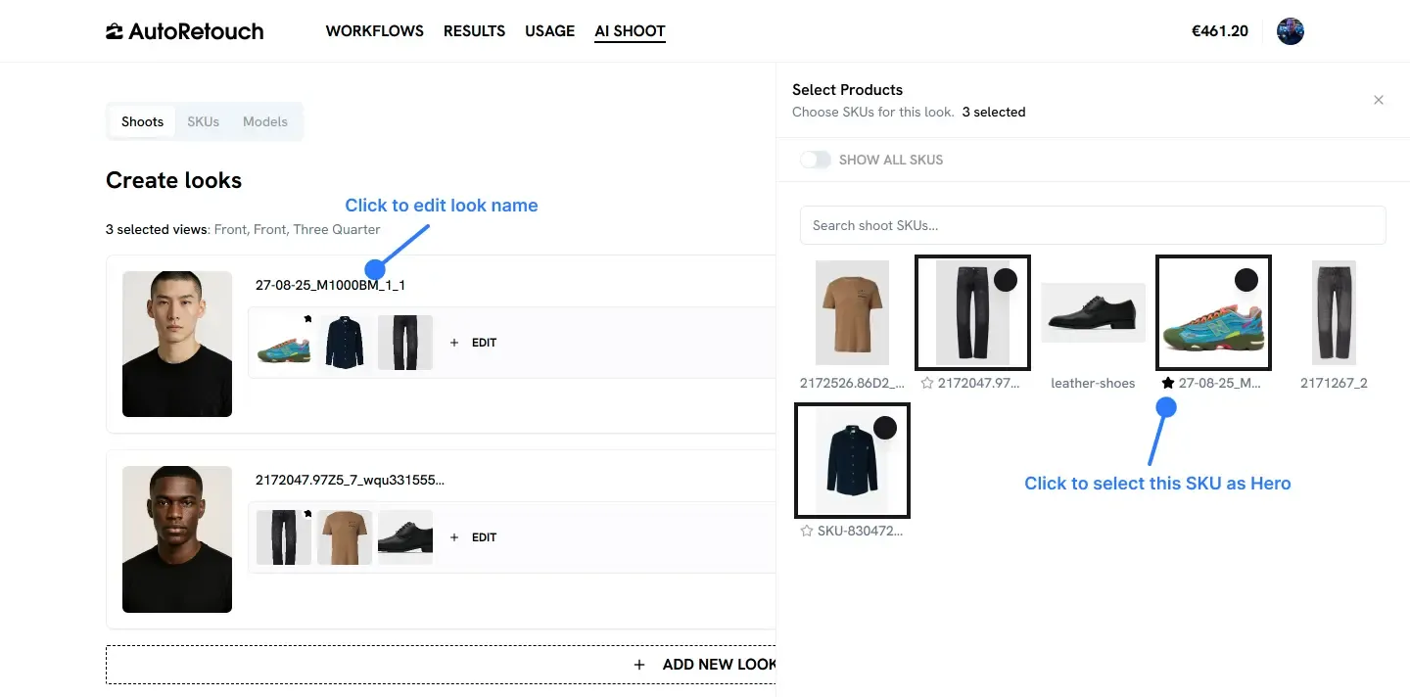1410x697 pixels.
Task: Toggle the SHOW ALL SKUS switch
Action: 816,160
